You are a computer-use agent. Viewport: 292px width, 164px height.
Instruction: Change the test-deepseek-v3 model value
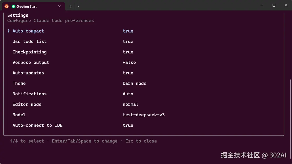tap(144, 115)
